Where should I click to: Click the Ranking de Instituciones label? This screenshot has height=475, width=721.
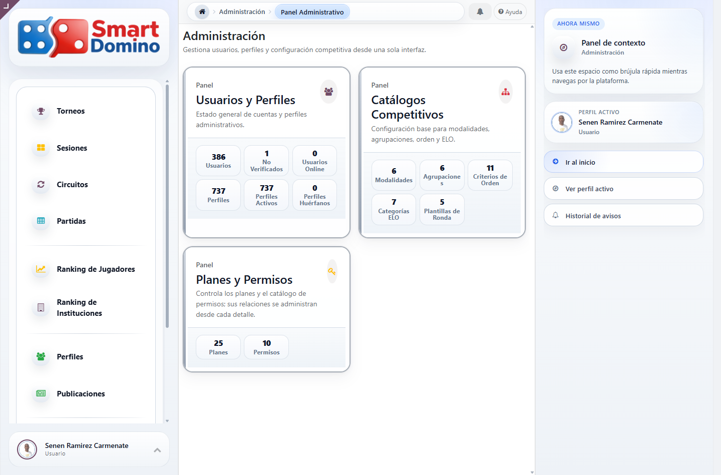(79, 308)
